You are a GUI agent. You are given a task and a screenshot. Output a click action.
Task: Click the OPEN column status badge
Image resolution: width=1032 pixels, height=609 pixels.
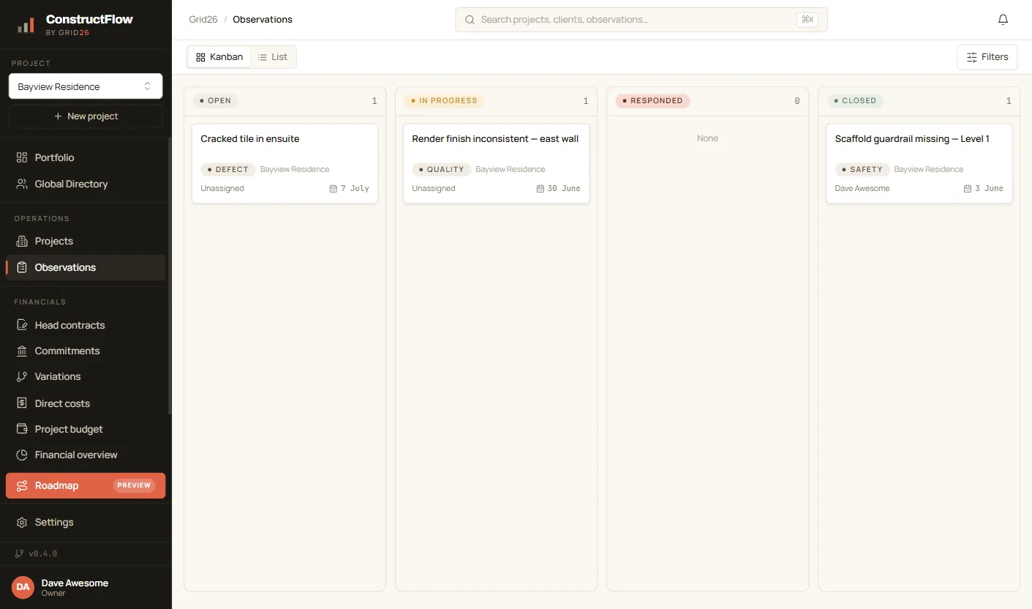tap(216, 101)
